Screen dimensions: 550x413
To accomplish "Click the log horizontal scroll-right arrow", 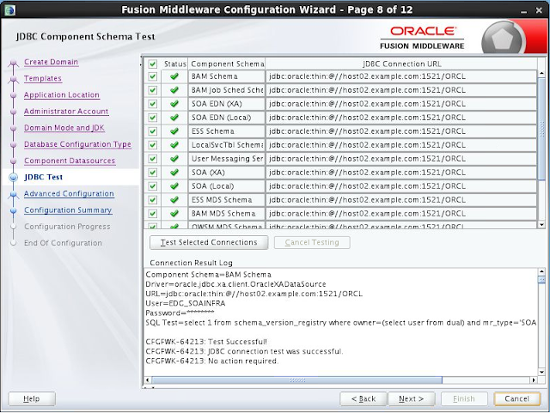I will click(534, 380).
